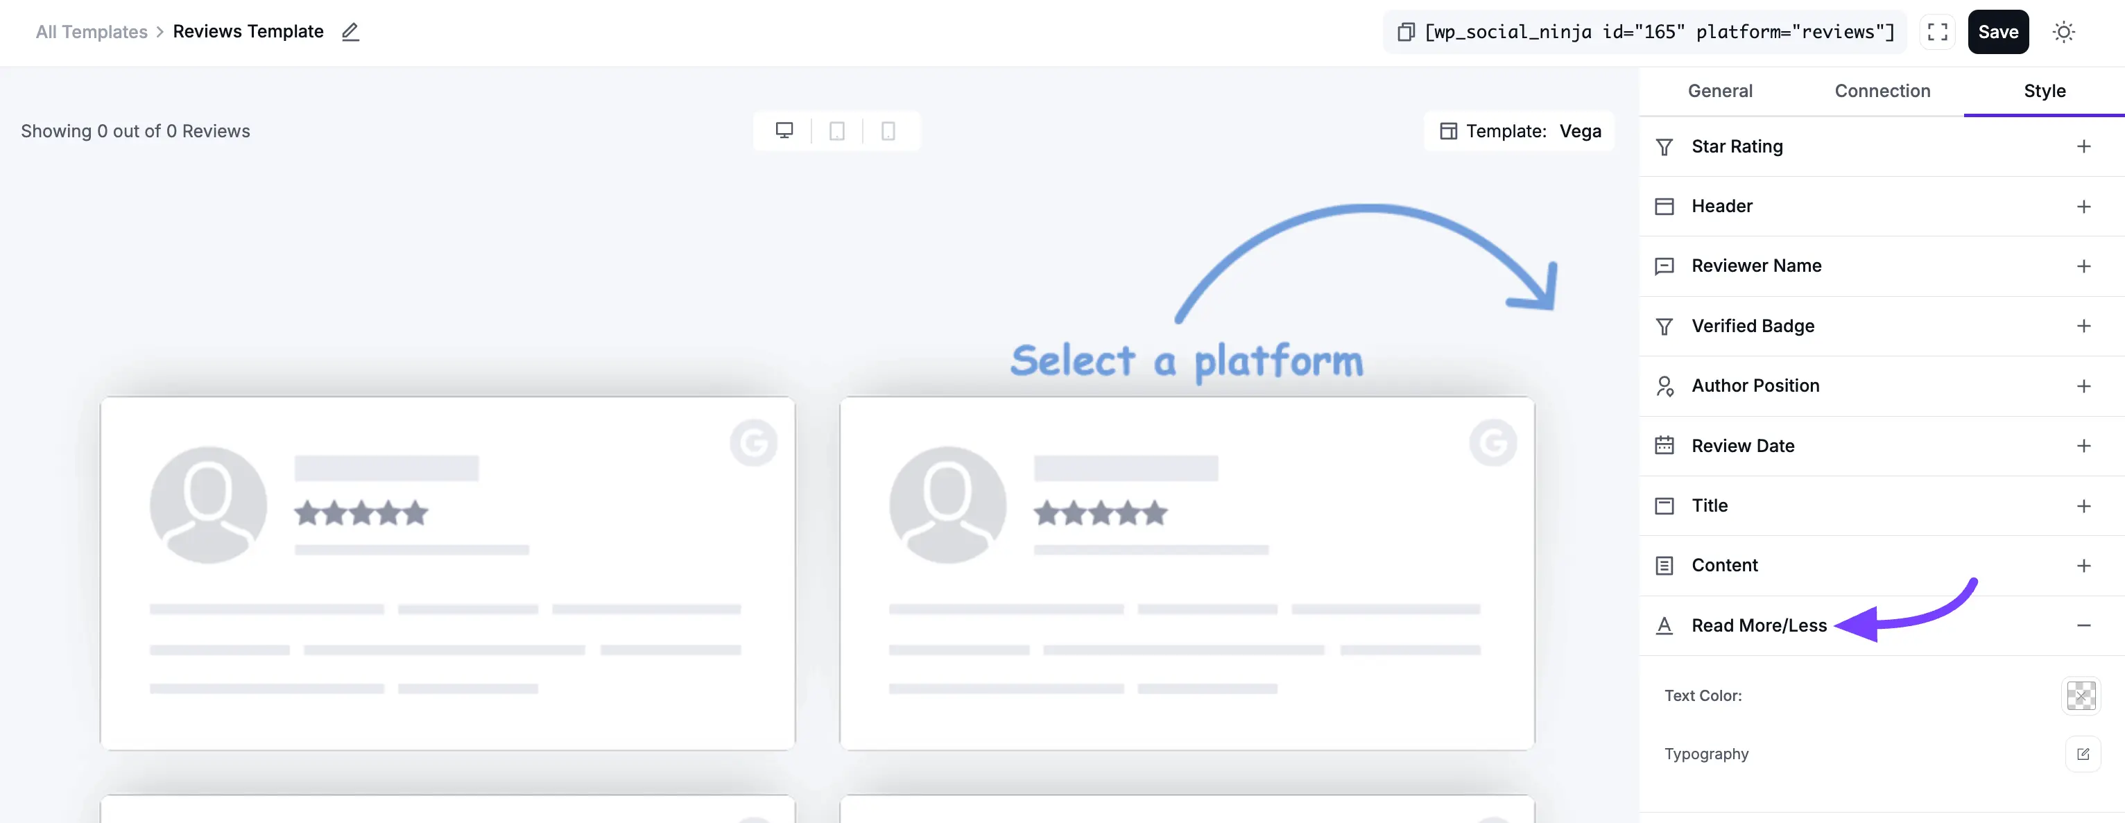Switch to the General tab

(x=1720, y=91)
